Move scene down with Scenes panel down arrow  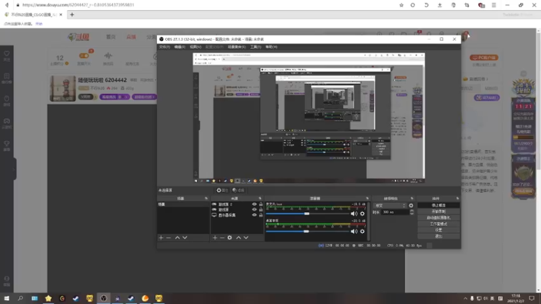coord(185,238)
